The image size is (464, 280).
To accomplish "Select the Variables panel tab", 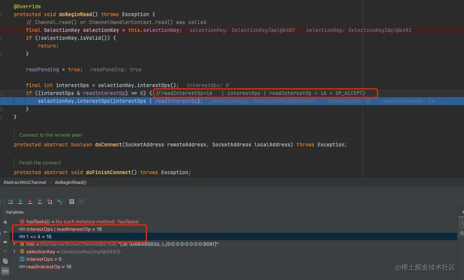I will click(x=15, y=212).
